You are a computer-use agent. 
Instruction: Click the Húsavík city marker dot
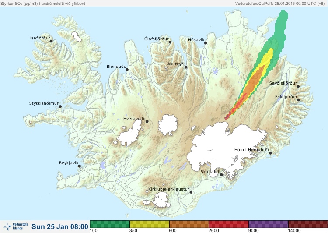click(x=206, y=43)
